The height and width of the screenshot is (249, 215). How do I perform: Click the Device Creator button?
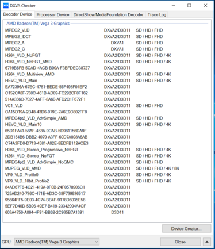tap(186, 229)
